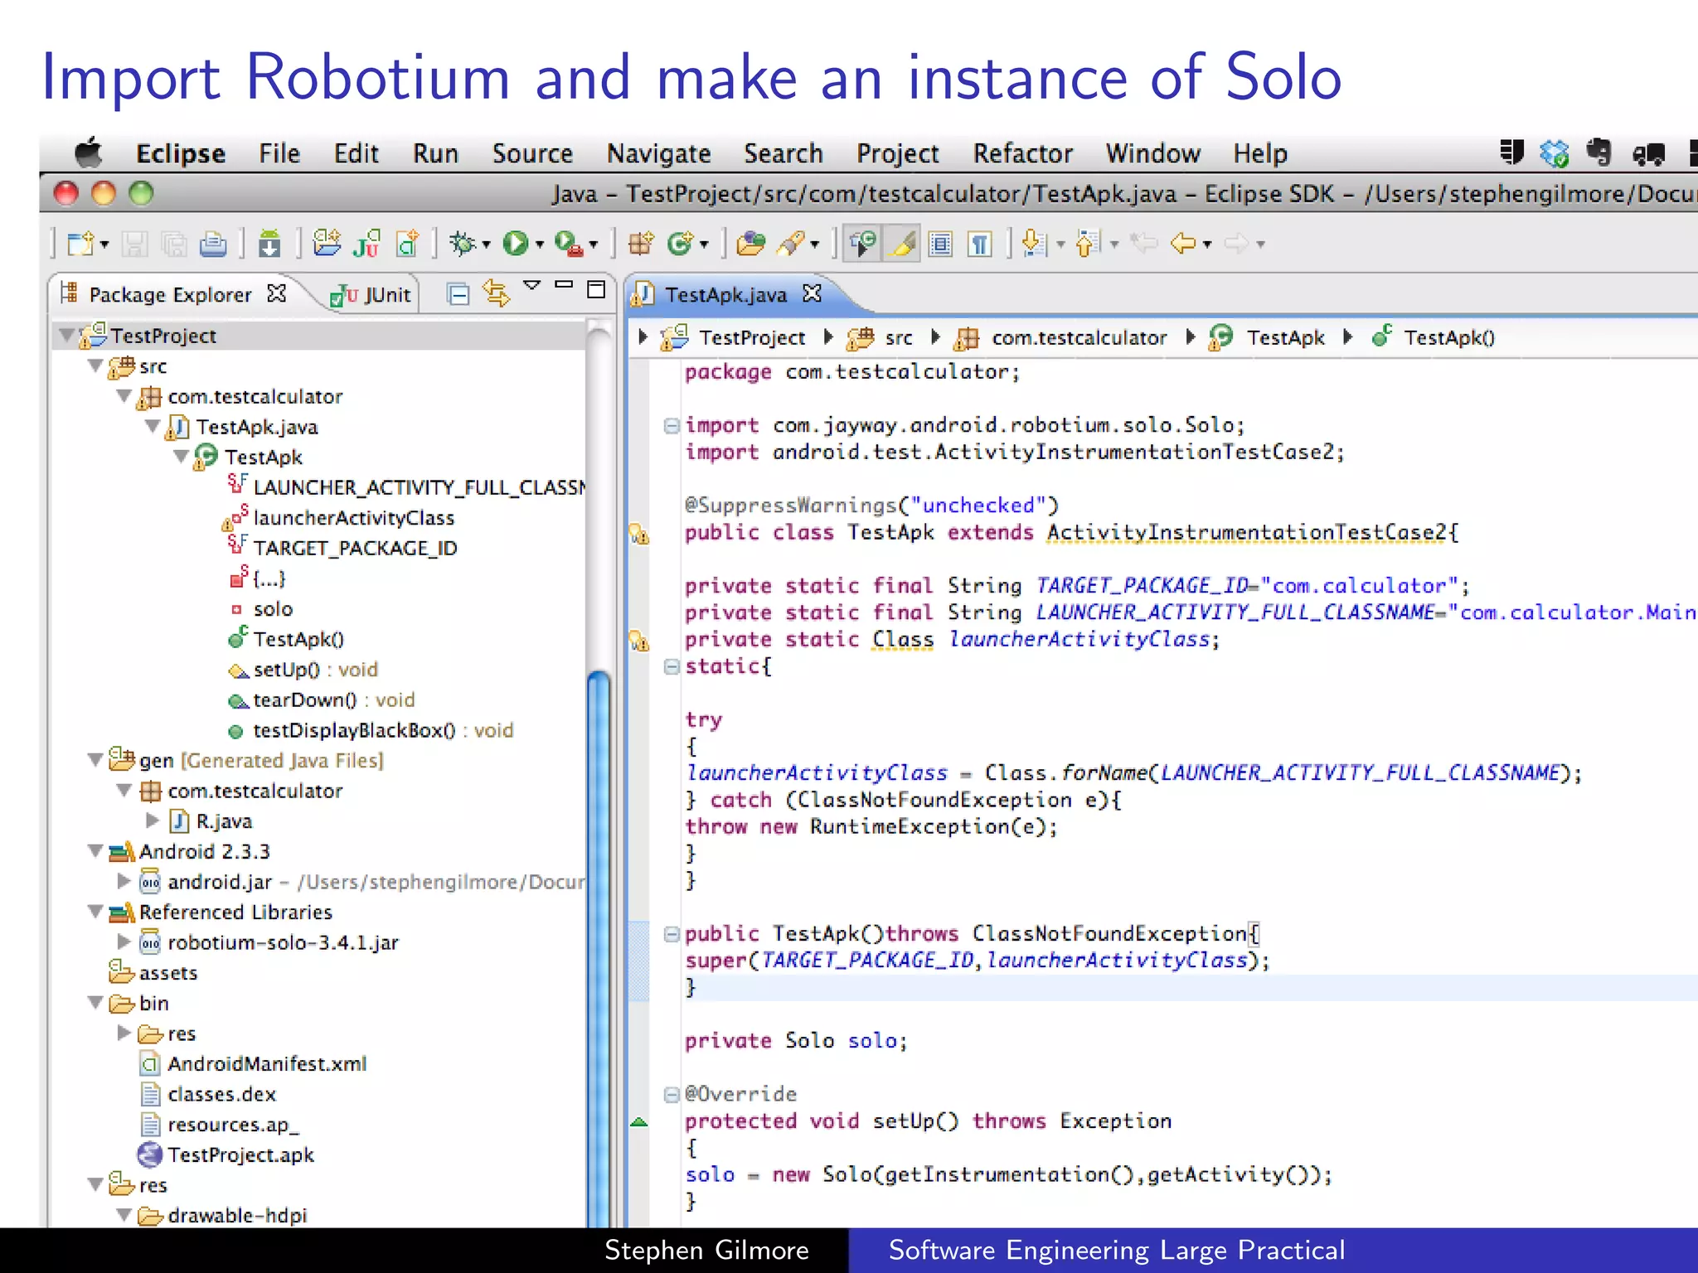Open the Eclipse application menu

pos(181,153)
